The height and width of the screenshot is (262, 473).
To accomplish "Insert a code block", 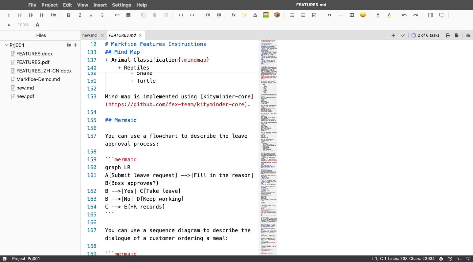I will coord(181,15).
